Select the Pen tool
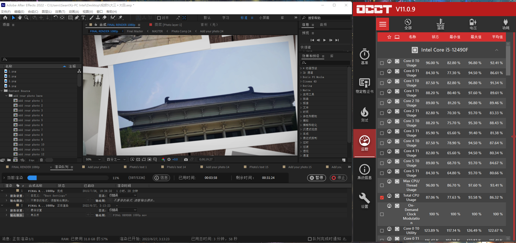 [x=77, y=18]
